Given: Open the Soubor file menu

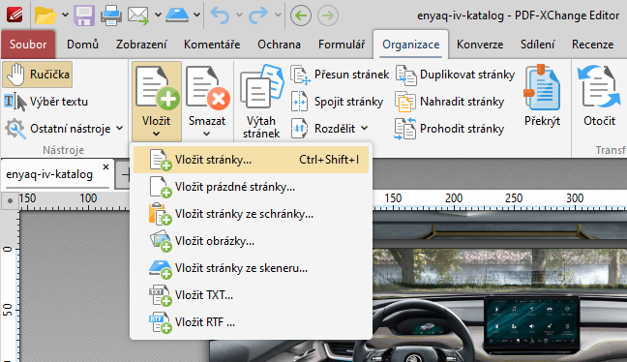Looking at the screenshot, I should (28, 44).
